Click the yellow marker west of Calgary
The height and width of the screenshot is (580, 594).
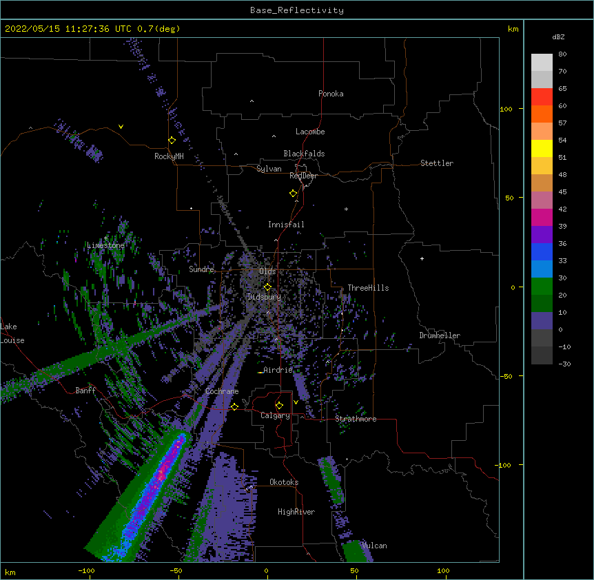coord(234,406)
